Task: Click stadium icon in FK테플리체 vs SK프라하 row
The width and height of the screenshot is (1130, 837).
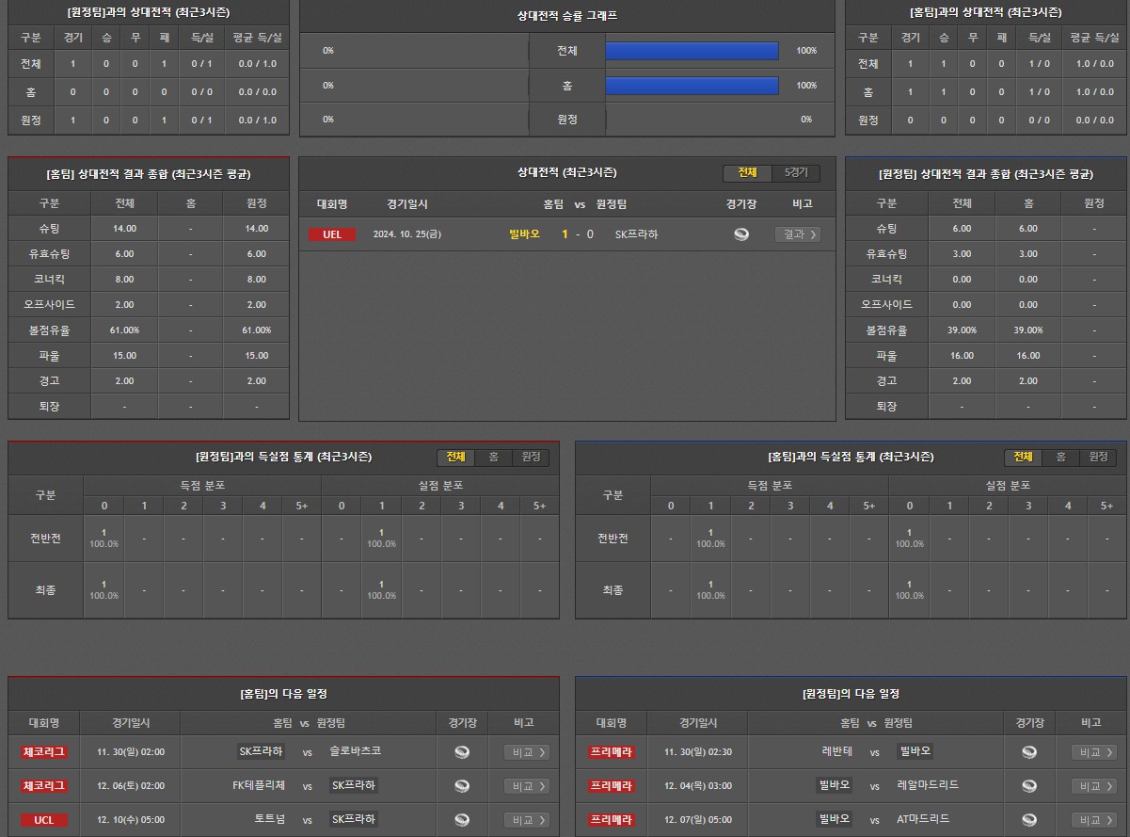Action: tap(462, 786)
